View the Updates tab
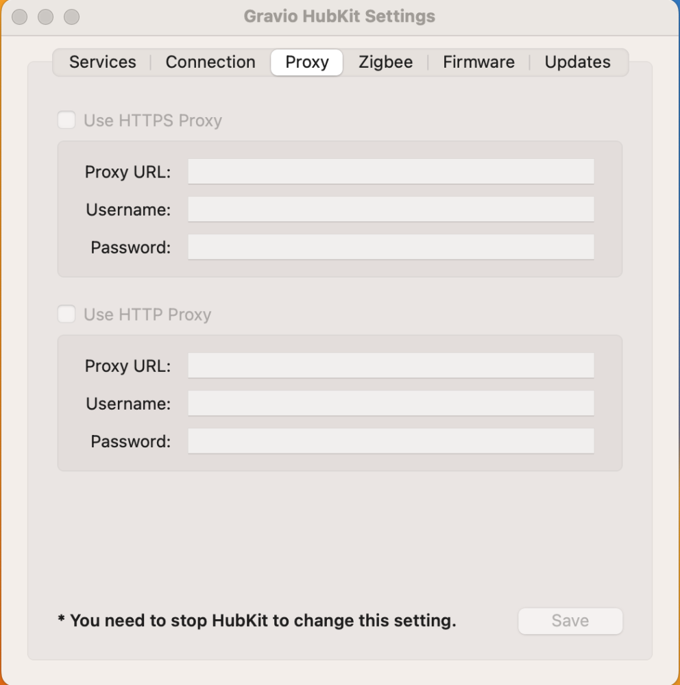Viewport: 680px width, 685px height. click(576, 62)
